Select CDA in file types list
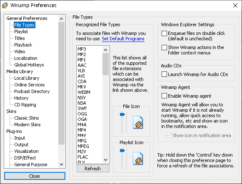Screen dimensions: 242x184 pos(82,81)
